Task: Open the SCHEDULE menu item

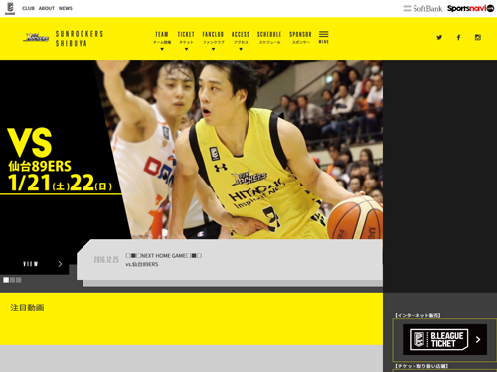Action: click(269, 38)
